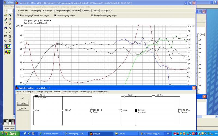Pick the Text tool in Paint toolbox
Image resolution: width=218 pixels, height=136 pixels.
[10, 28]
